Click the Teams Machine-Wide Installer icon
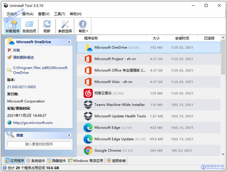 [x=88, y=105]
